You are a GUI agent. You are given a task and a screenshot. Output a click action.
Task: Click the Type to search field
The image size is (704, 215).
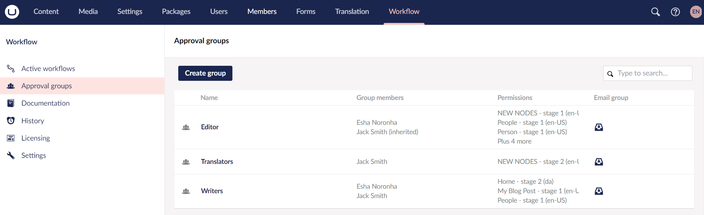(x=648, y=73)
